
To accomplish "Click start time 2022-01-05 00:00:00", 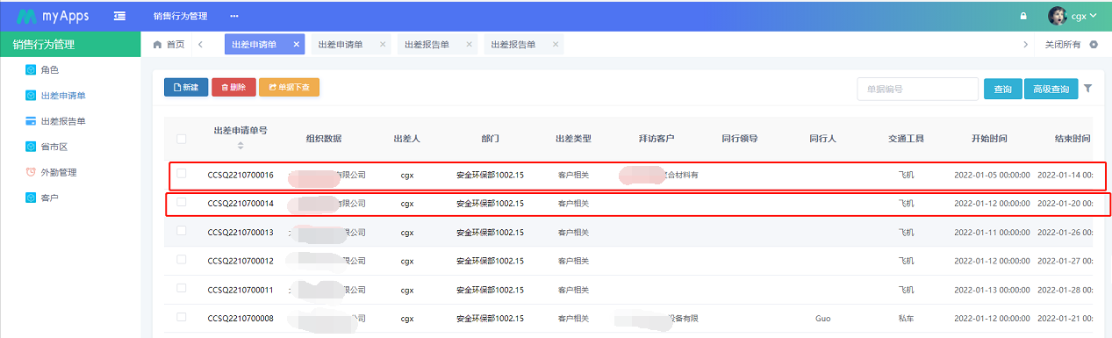I will 992,175.
